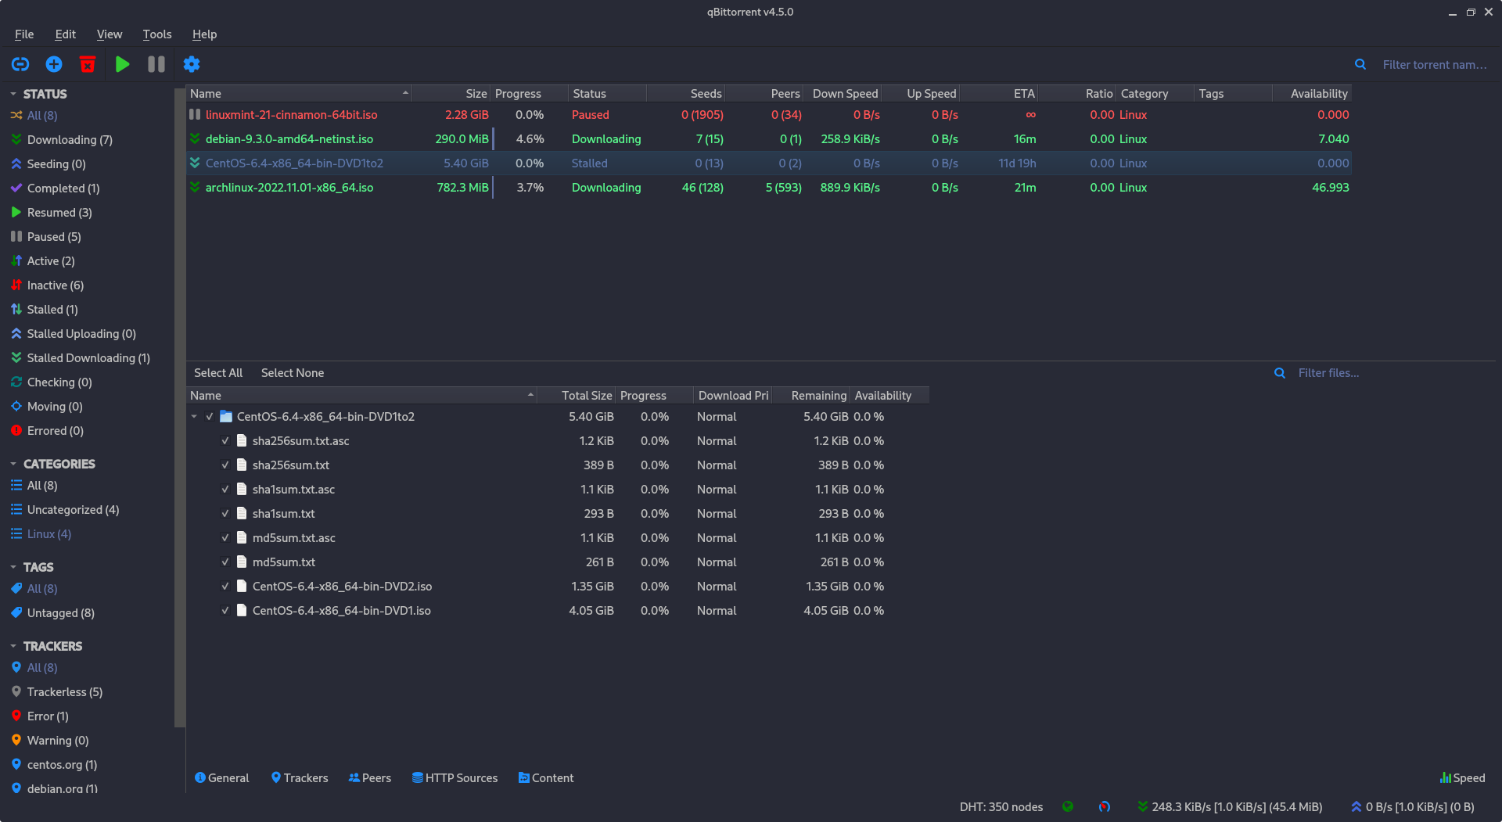Click the Filter torrent names input field
The height and width of the screenshot is (822, 1502).
point(1435,65)
